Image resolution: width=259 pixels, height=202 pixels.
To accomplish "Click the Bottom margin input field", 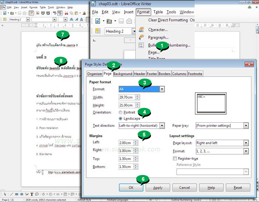I will coord(126,167).
